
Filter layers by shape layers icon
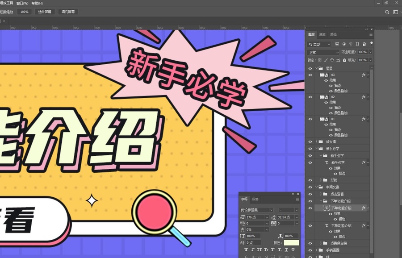point(357,44)
